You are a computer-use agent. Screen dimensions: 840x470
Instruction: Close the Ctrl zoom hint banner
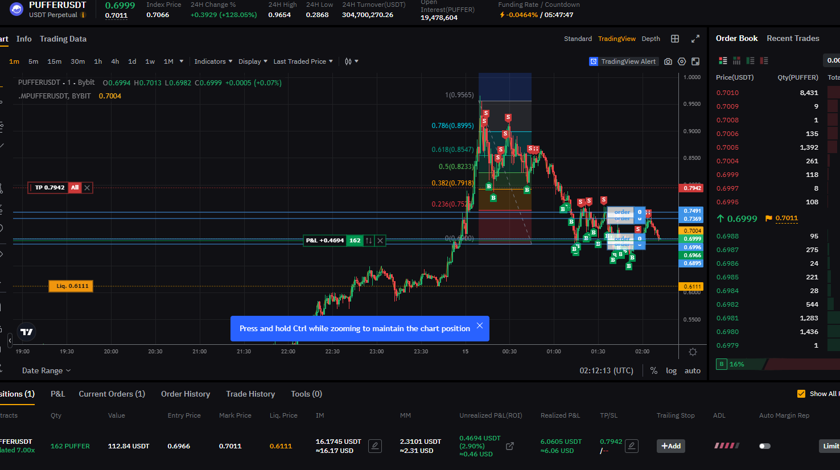(x=480, y=325)
